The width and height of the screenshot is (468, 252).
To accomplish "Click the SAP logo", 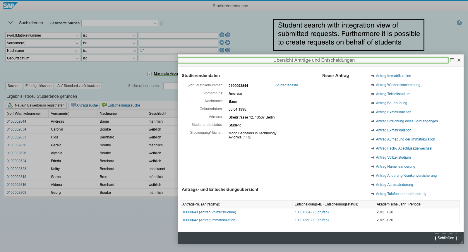I will tap(10, 6).
